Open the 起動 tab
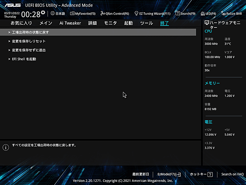Screen dimensions: 246x185 point(129,23)
